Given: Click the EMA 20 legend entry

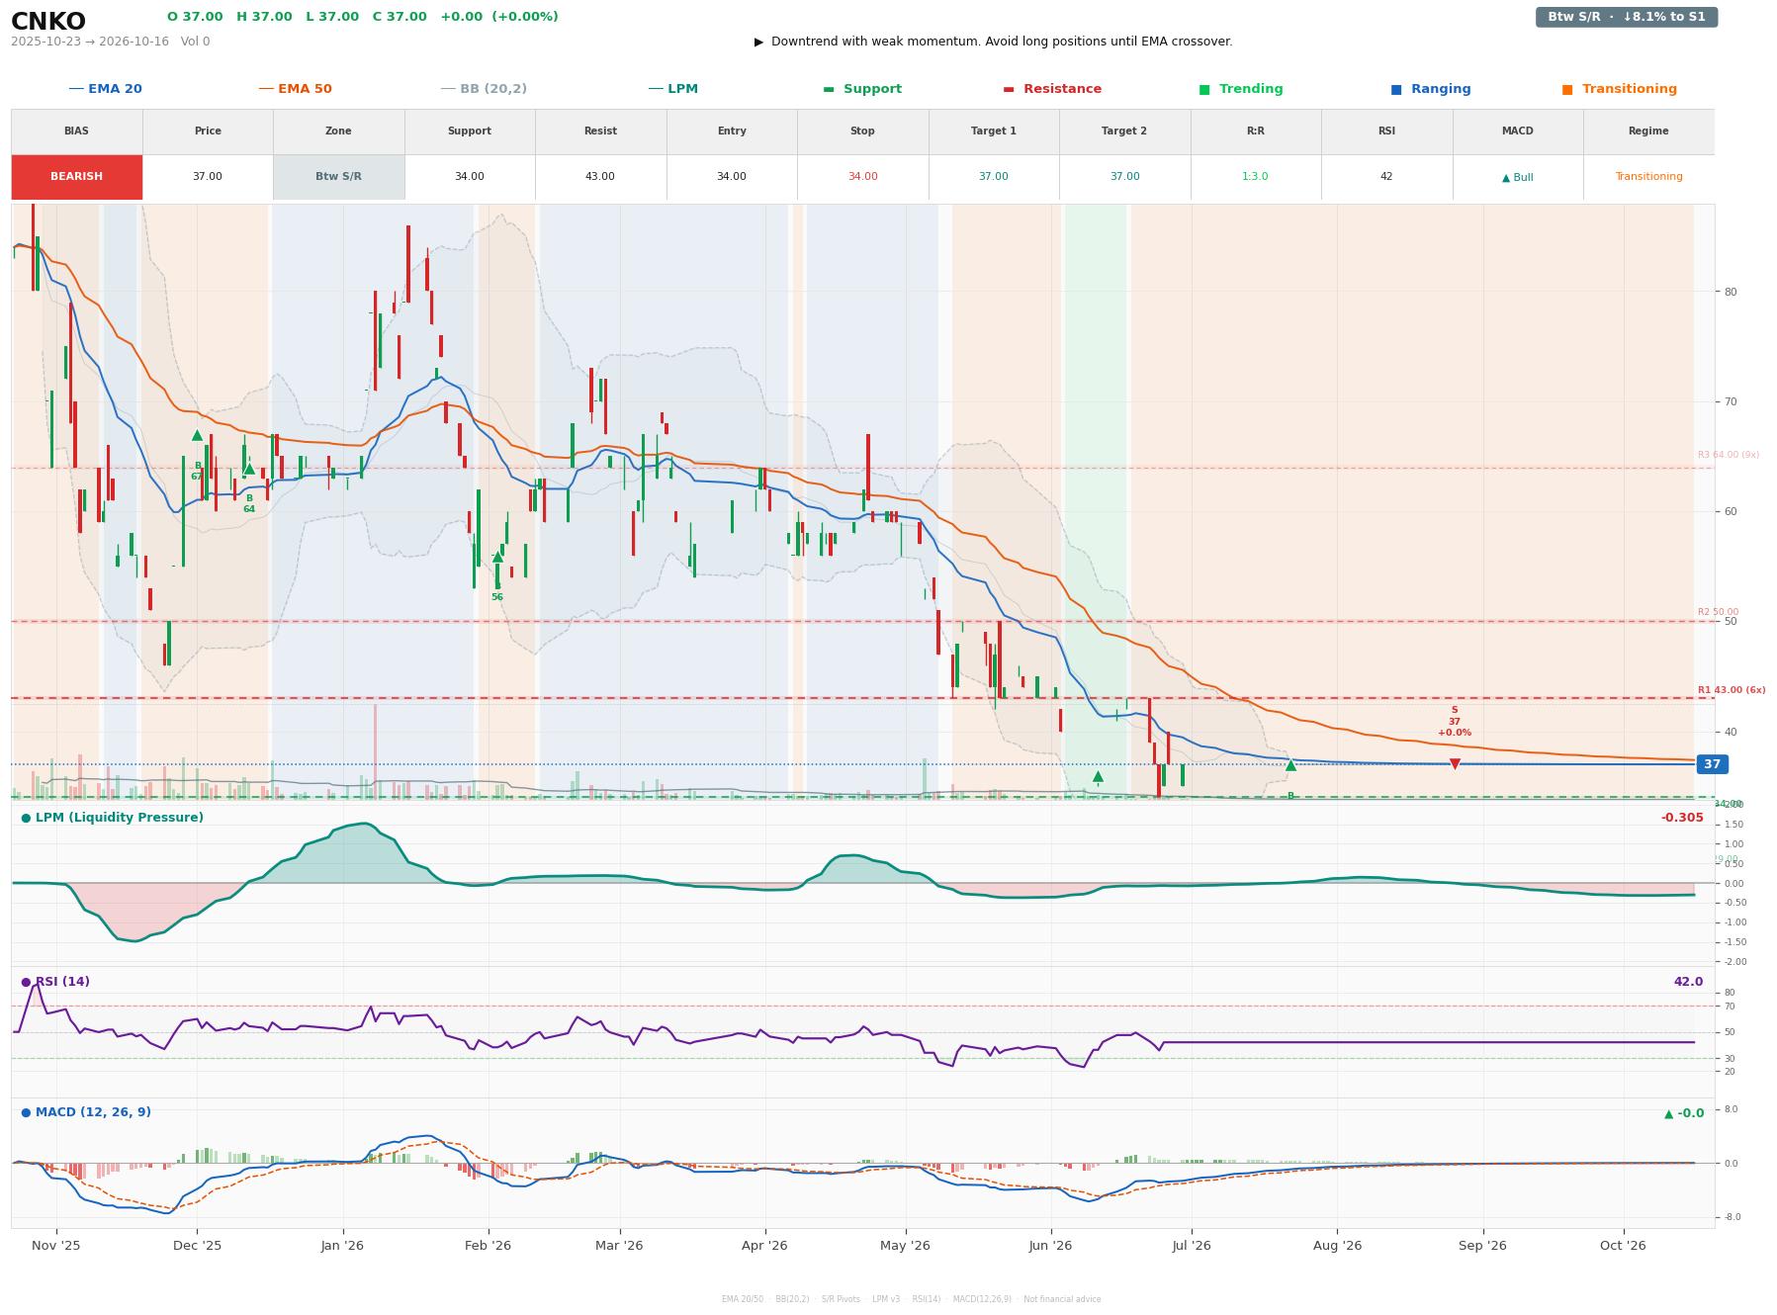Looking at the screenshot, I should click(x=105, y=89).
